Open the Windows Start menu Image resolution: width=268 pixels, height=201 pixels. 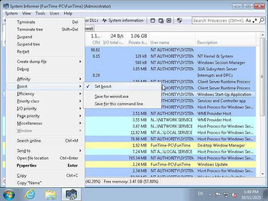9,195
